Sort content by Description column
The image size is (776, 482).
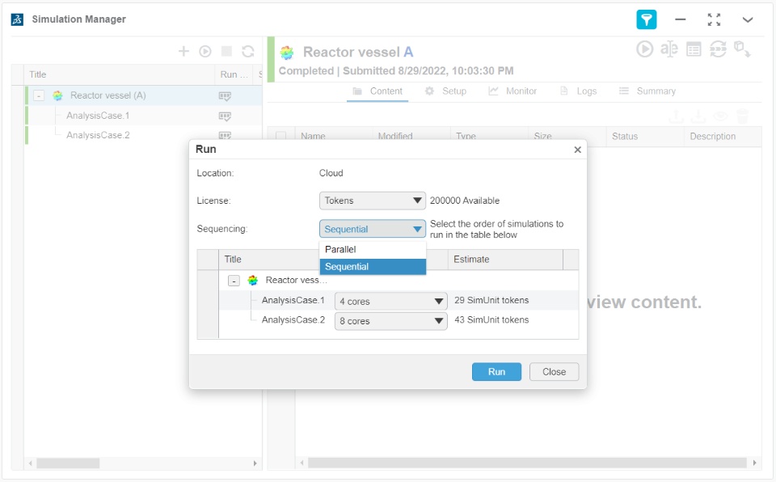(723, 136)
